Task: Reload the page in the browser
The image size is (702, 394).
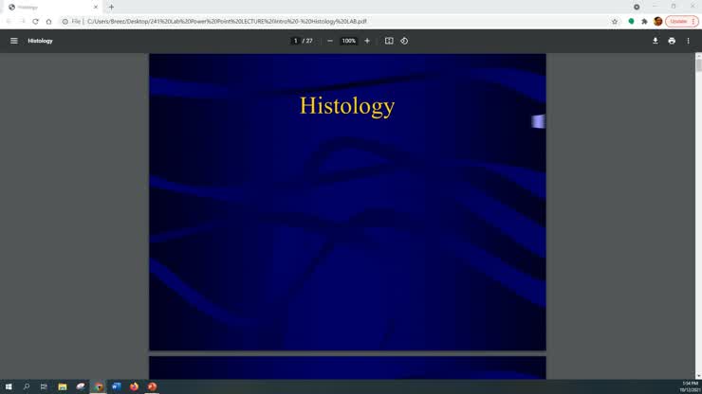Action: click(35, 21)
